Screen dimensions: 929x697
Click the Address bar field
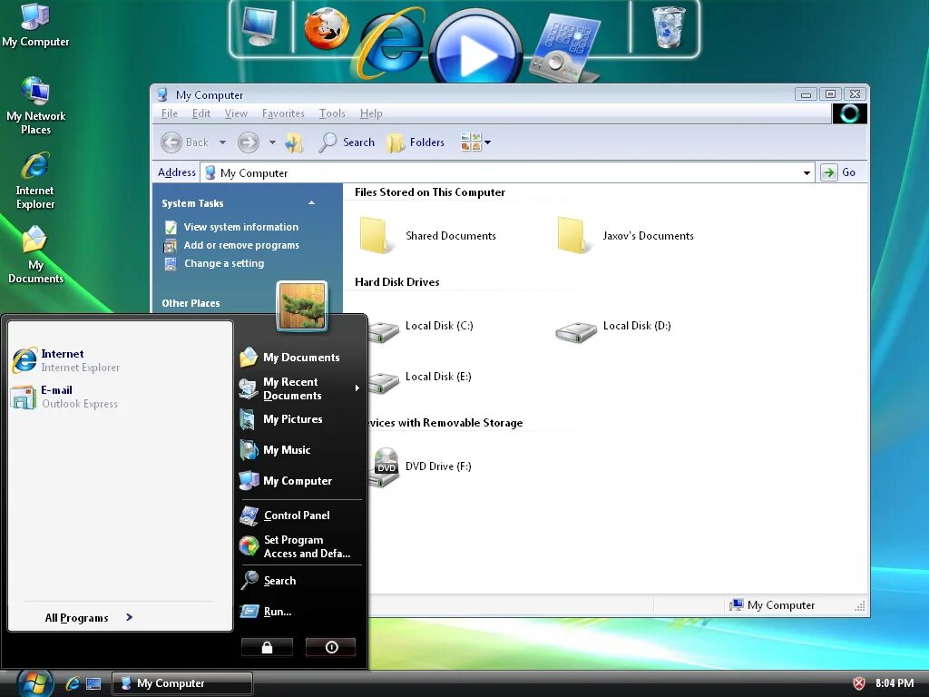point(507,173)
